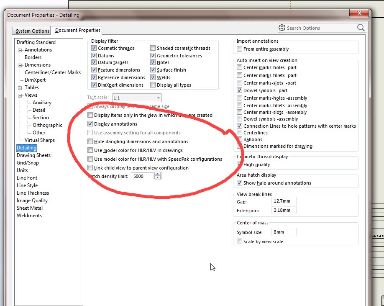Click the view break lines Gap field

pyautogui.click(x=284, y=201)
